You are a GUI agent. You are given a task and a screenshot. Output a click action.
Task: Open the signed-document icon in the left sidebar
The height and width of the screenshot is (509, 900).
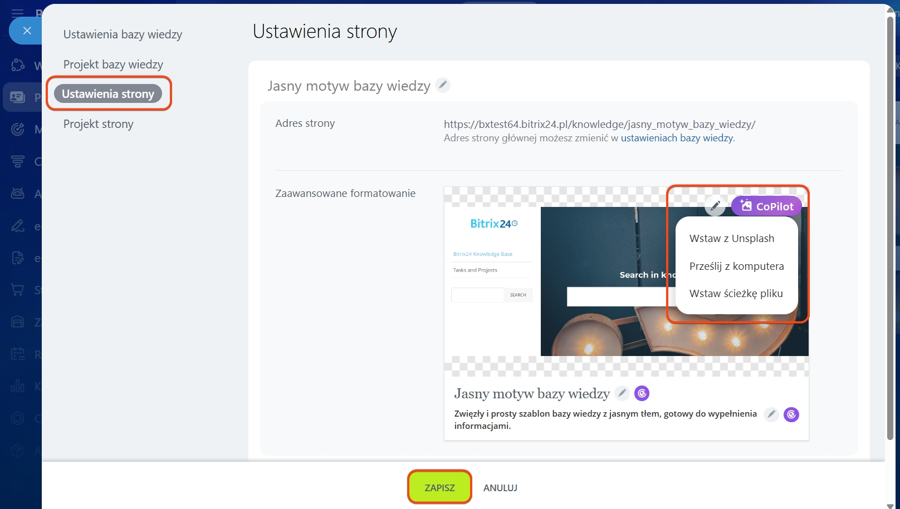(18, 258)
